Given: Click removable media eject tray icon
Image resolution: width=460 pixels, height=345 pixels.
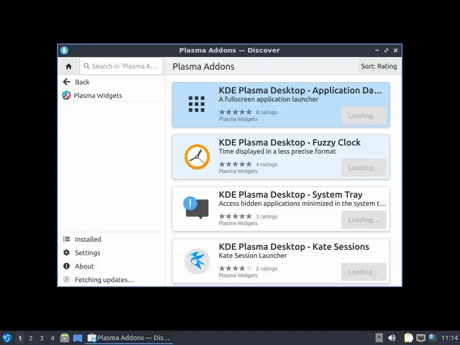Looking at the screenshot, I should [x=379, y=338].
